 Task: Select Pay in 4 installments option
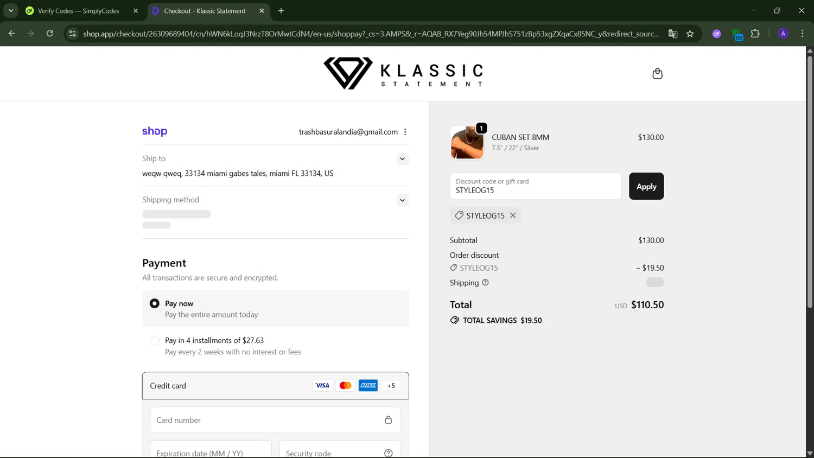tap(155, 340)
